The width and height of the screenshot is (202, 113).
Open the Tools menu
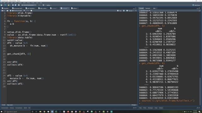tap(37, 3)
